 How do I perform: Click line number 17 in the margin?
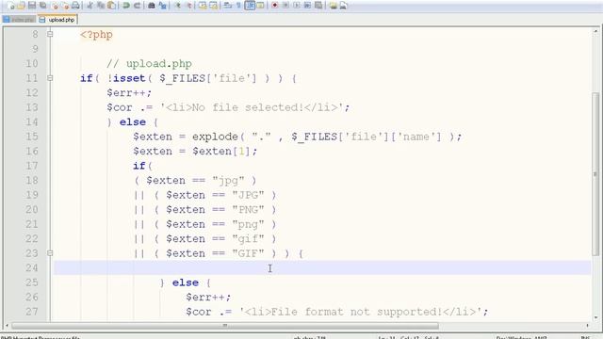[x=32, y=166]
